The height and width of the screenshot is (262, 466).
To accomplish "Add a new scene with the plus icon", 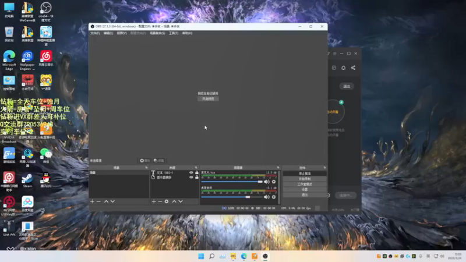I will click(x=92, y=201).
